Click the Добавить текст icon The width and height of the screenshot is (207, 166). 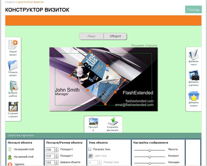[193, 54]
